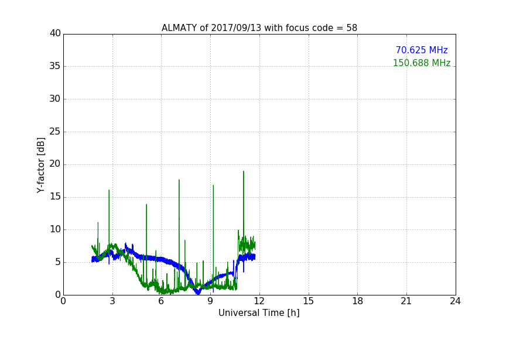The image size is (506, 337).
Task: Select the green '150.688 MHz' legend label
Action: 422,63
